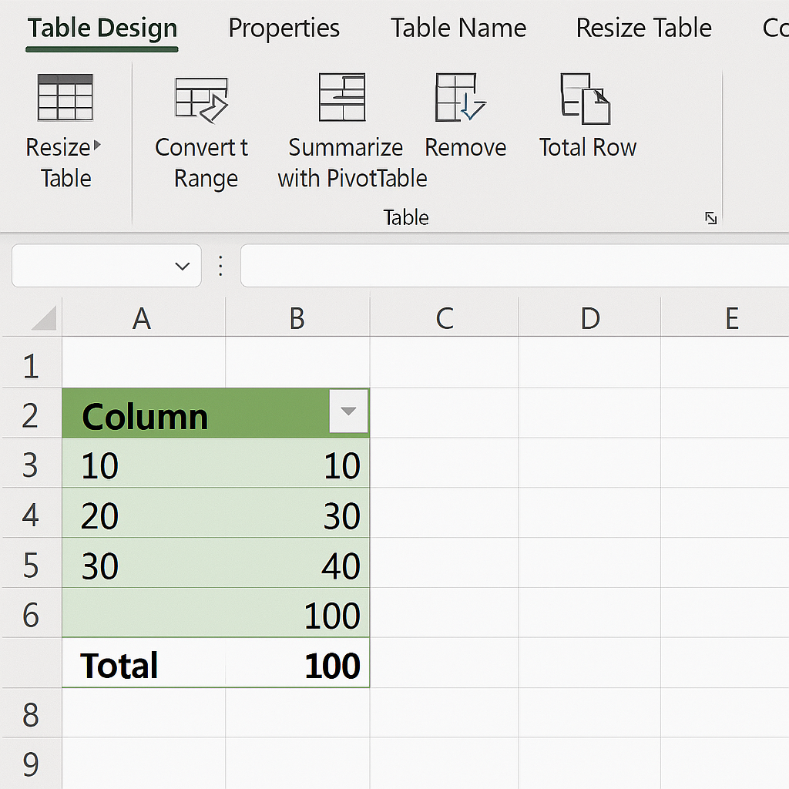Select column D header

(589, 318)
